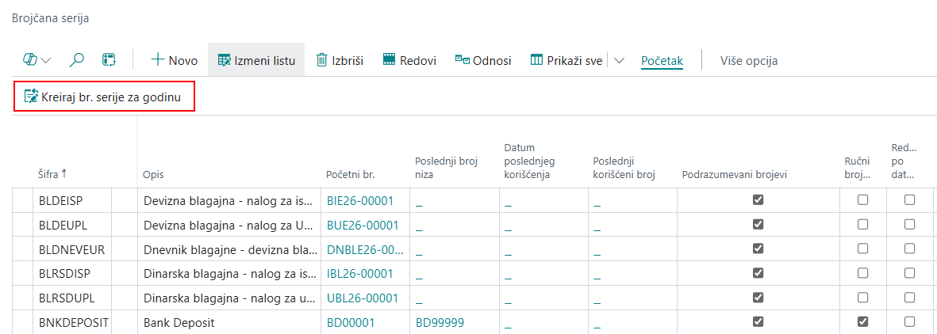Screen dimensions: 937x334
Task: Toggle Izmeni listu edit mode
Action: (256, 59)
